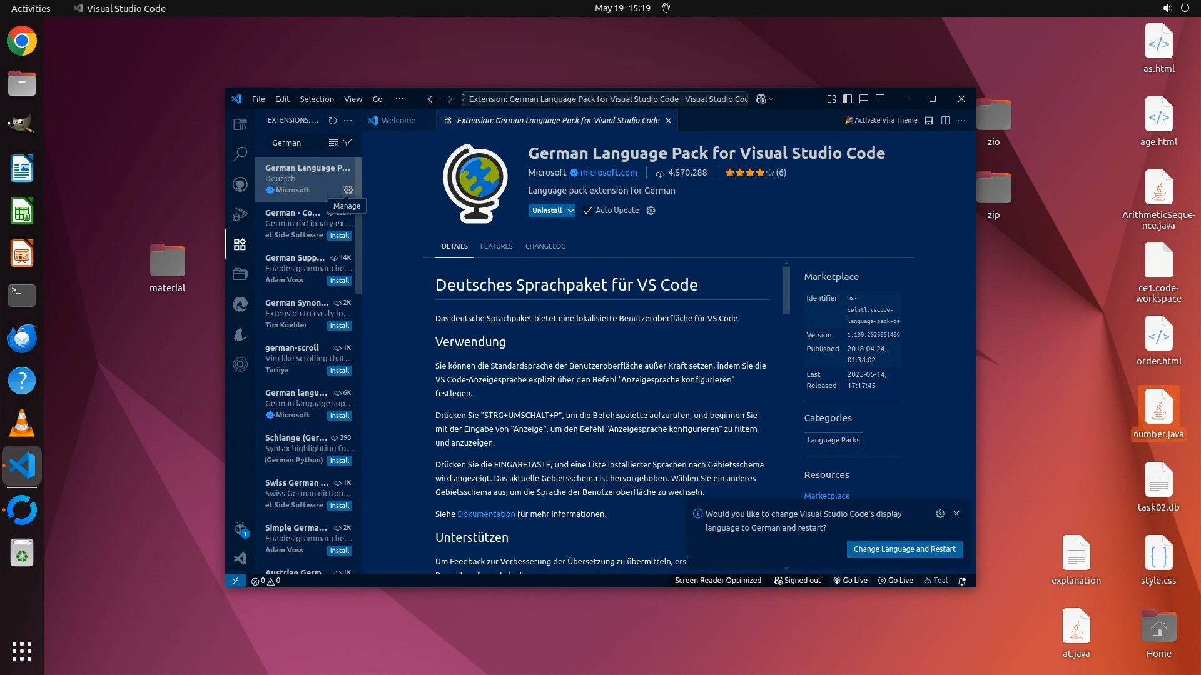Open the Selection menu

317,99
